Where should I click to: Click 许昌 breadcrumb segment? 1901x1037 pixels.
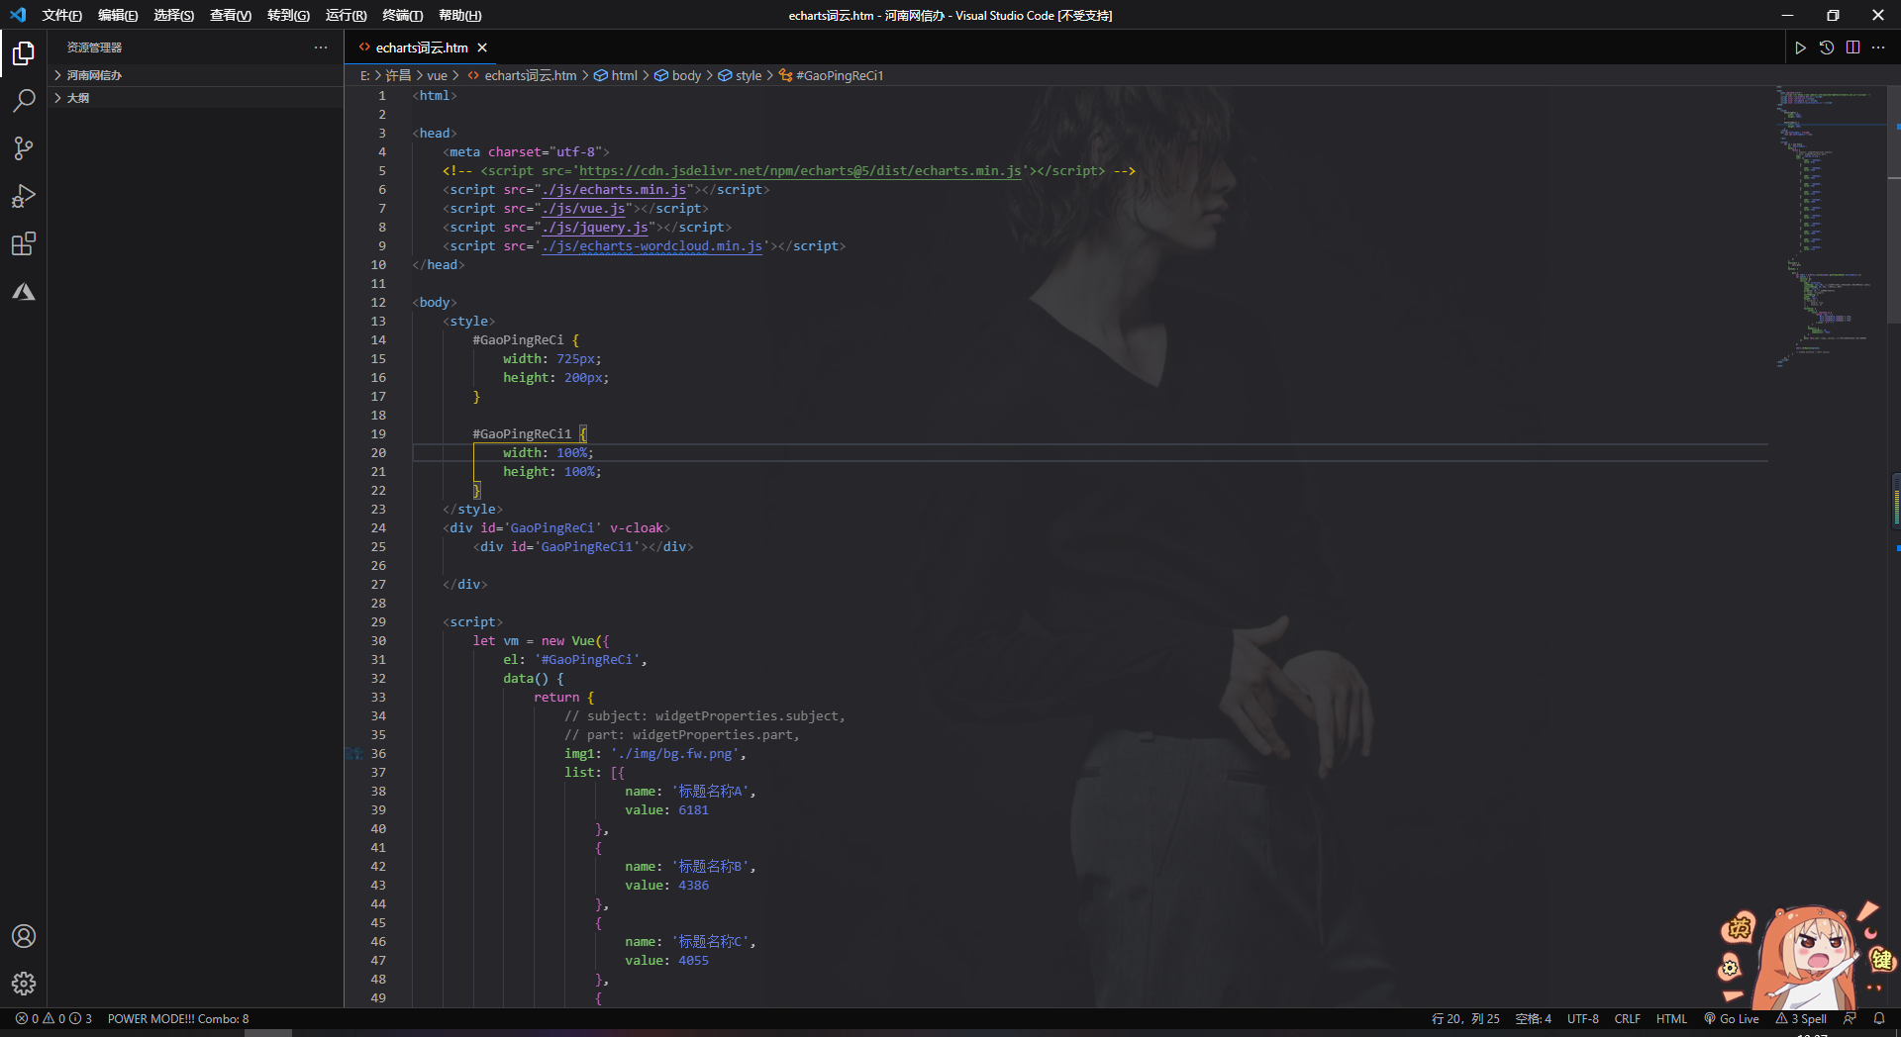[397, 75]
